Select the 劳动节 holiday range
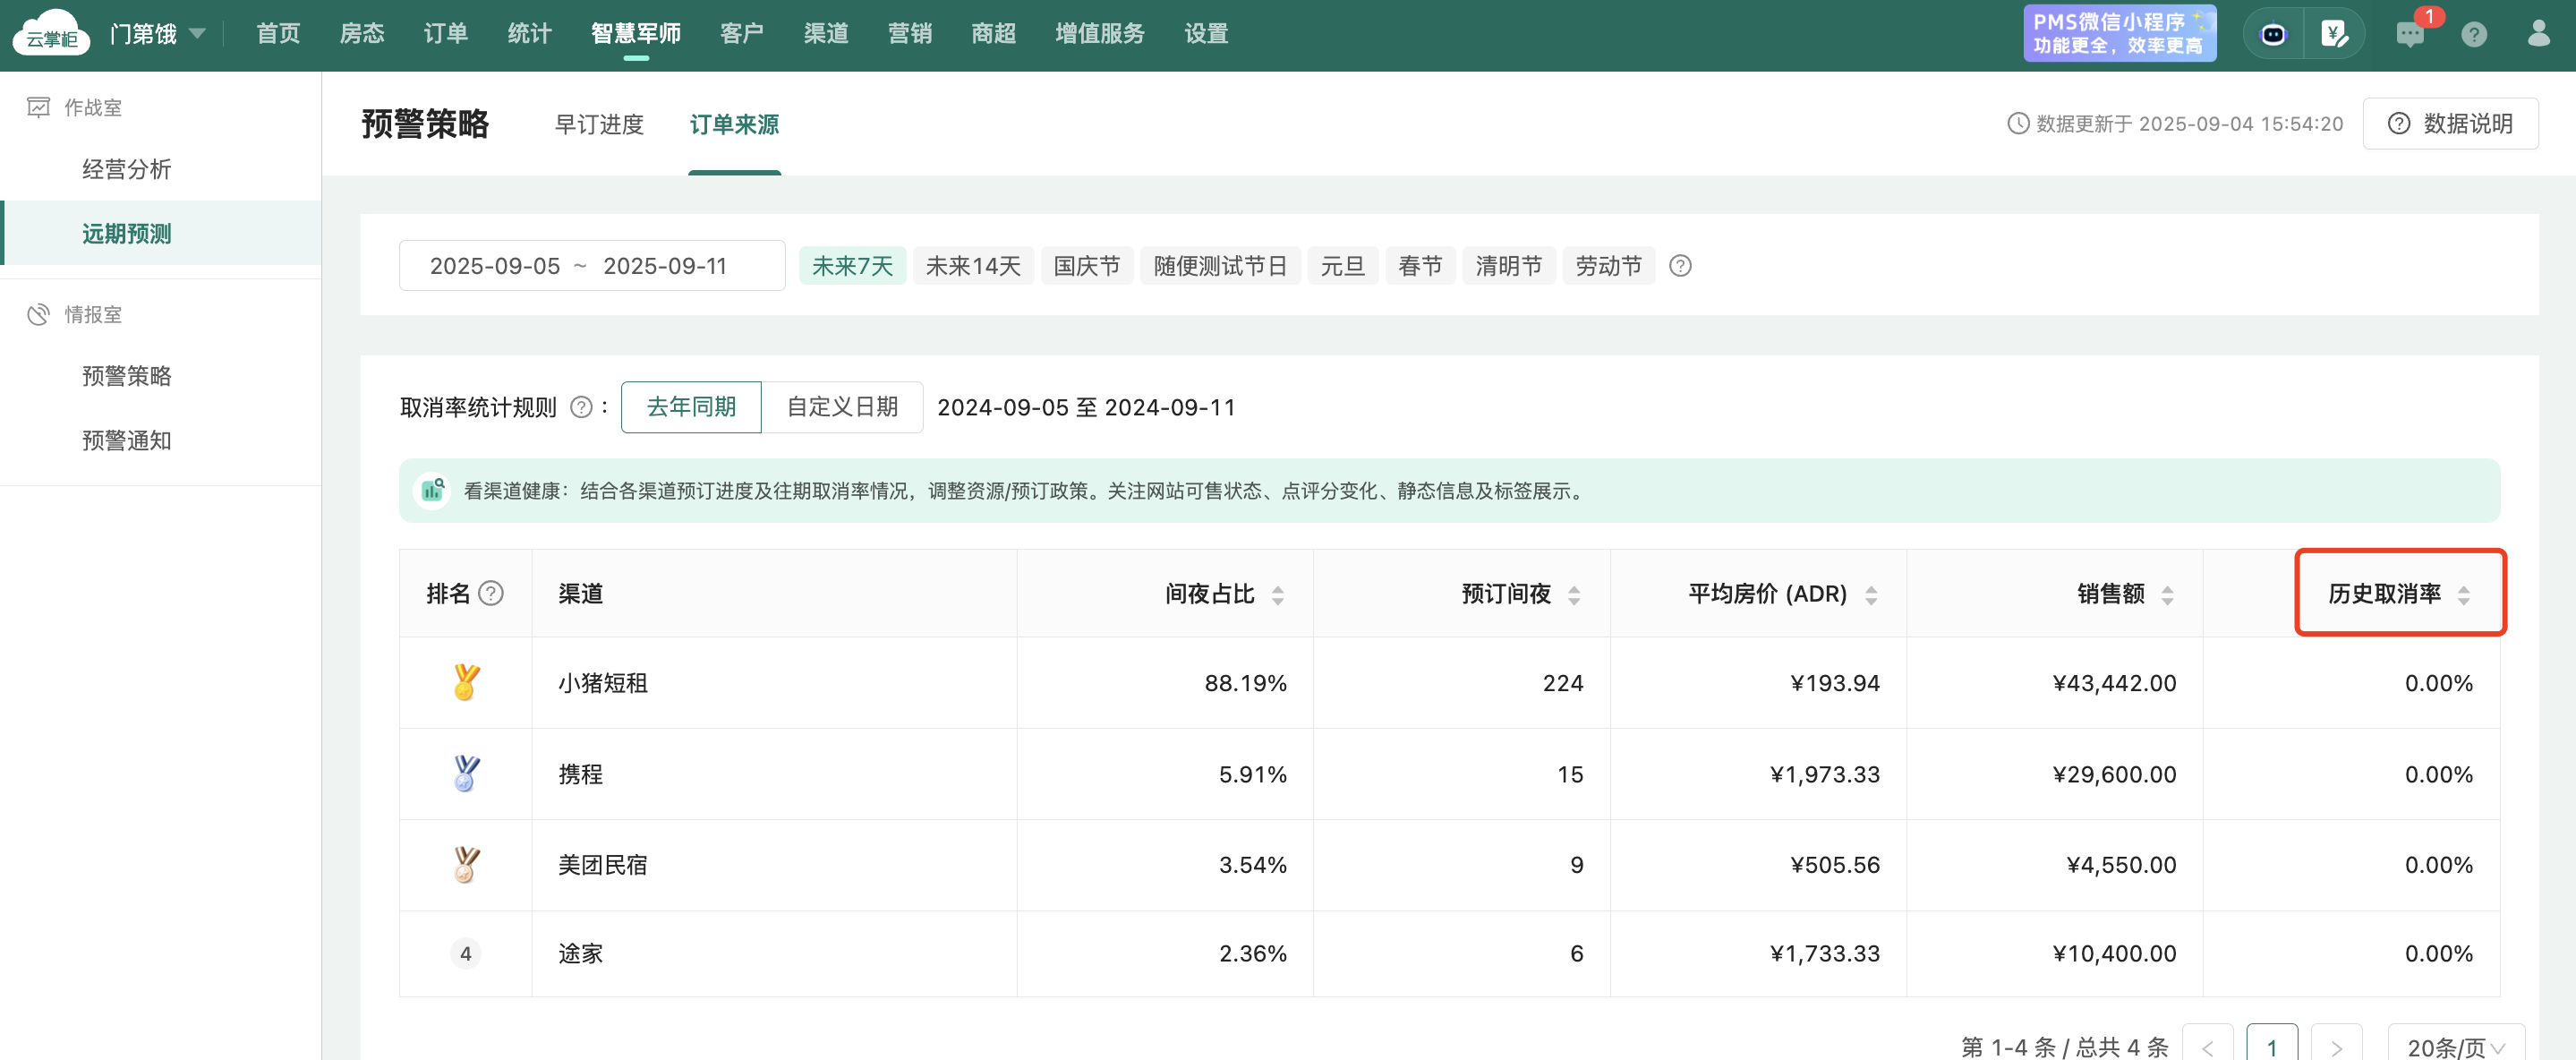Image resolution: width=2576 pixels, height=1060 pixels. coord(1608,266)
